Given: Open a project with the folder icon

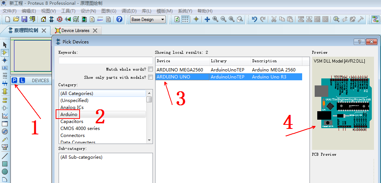Looking at the screenshot, I should coord(16,19).
